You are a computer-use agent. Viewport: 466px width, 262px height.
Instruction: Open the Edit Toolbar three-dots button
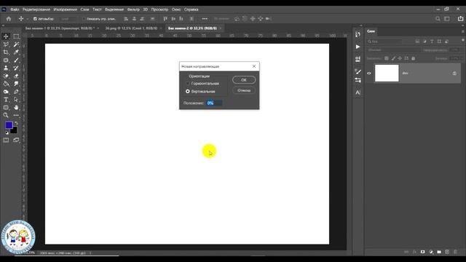pos(16,115)
